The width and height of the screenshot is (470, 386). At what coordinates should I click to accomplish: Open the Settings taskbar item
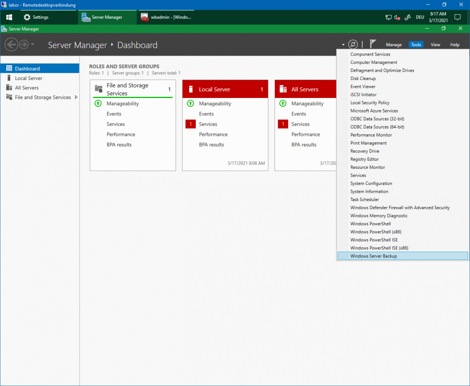(36, 17)
